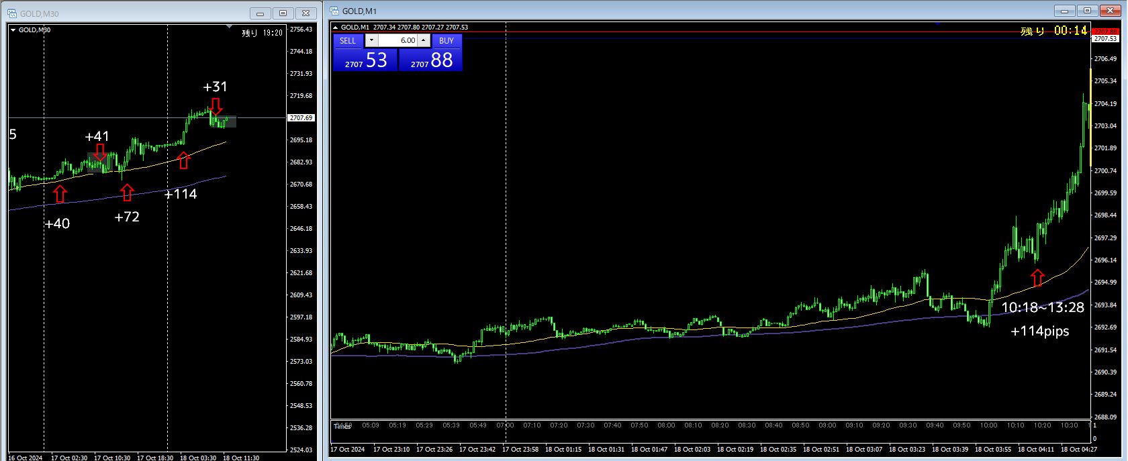
Task: Click the 2609.43 level on M30 price axis
Action: 301,295
